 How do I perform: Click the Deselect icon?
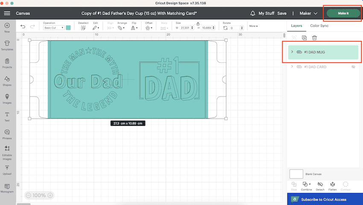click(x=83, y=28)
